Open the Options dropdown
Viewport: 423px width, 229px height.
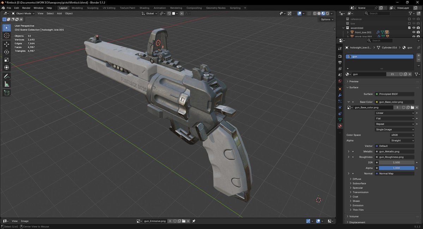click(x=326, y=19)
